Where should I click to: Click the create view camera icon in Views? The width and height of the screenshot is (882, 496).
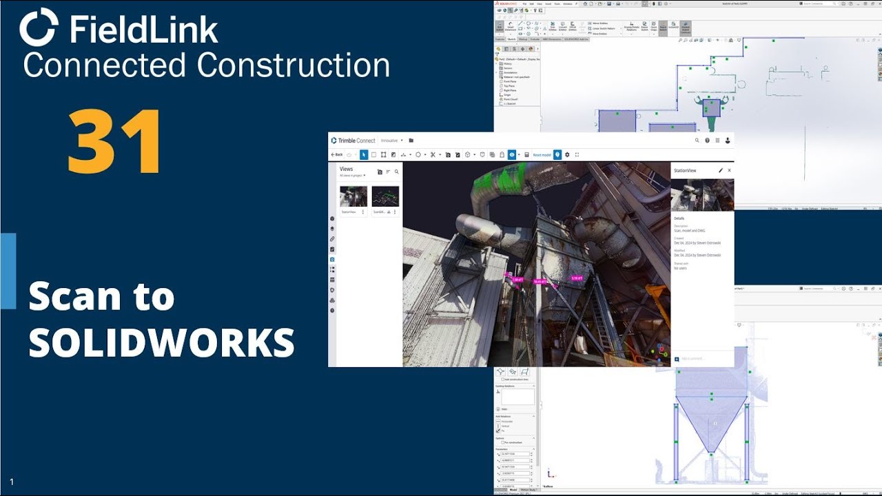point(380,172)
